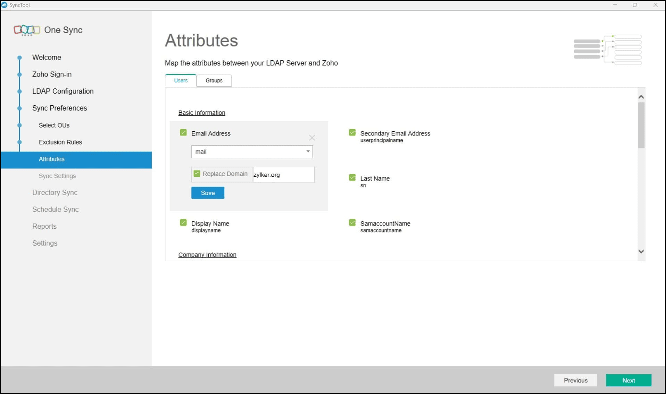Open Select OUs sub-step

tap(54, 125)
